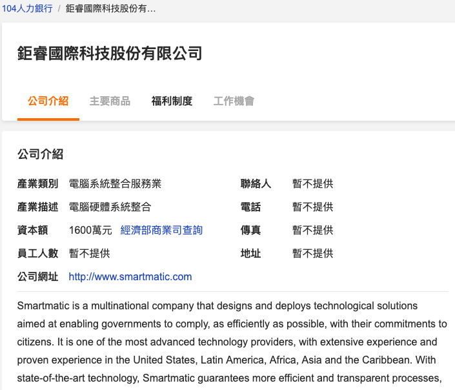Select the 公司介紹 tab
Screen dimensions: 455x390
pyautogui.click(x=48, y=101)
